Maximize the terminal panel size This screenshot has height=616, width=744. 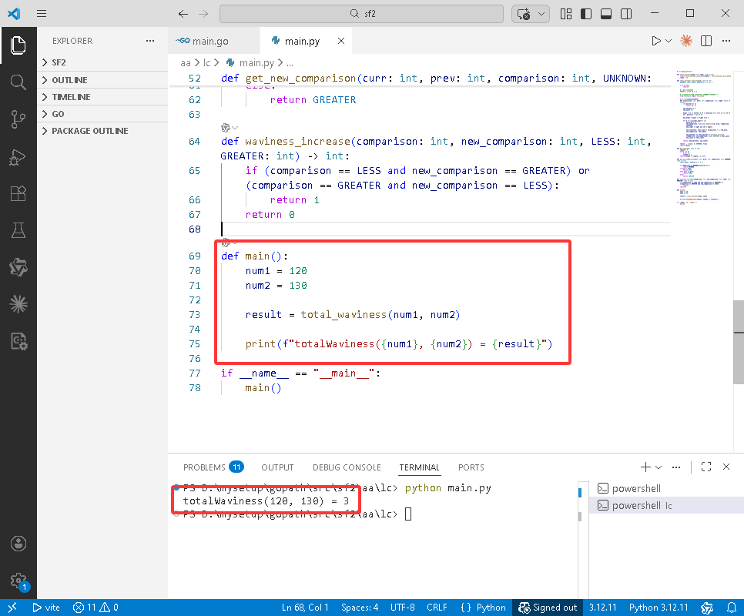(x=706, y=467)
